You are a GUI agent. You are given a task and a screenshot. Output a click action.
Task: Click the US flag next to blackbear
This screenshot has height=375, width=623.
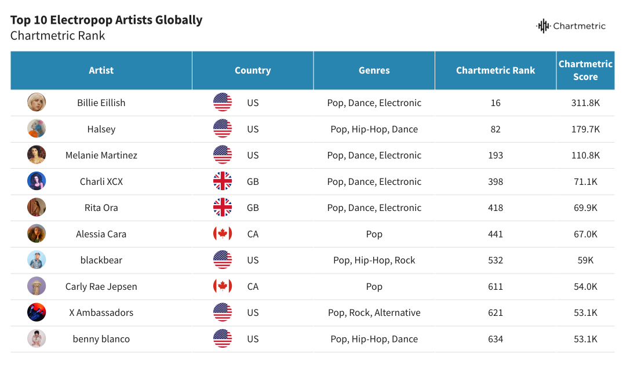click(223, 260)
